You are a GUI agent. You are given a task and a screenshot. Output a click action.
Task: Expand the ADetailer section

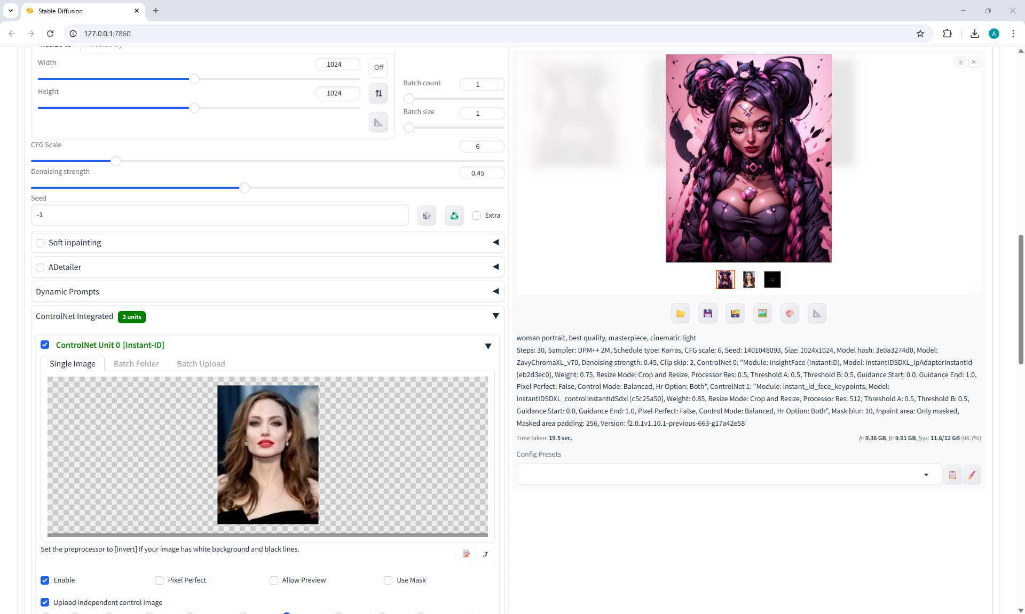(x=495, y=267)
